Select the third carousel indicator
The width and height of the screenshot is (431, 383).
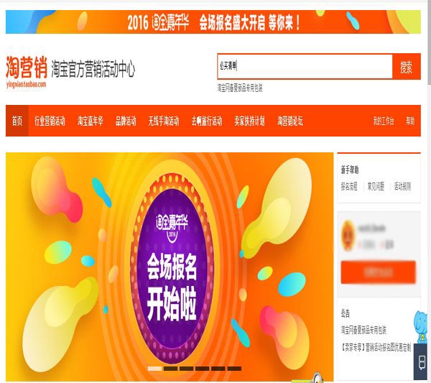pos(187,369)
